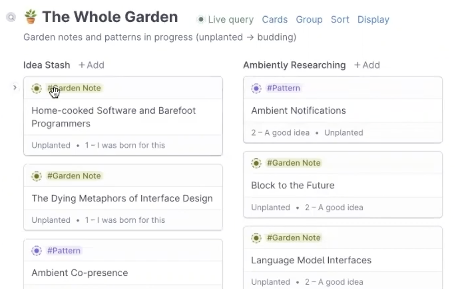459x289 pixels.
Task: Open the 'Ambient Notifications' card title
Action: pos(299,111)
